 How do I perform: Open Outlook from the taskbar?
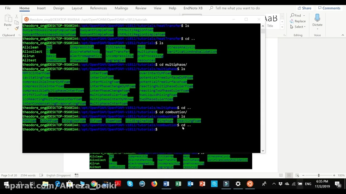(190, 184)
